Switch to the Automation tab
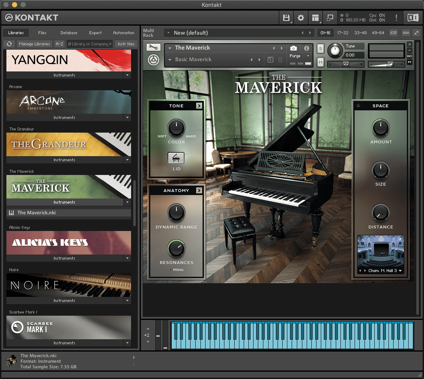Viewport: 424px width, 379px height. 123,33
